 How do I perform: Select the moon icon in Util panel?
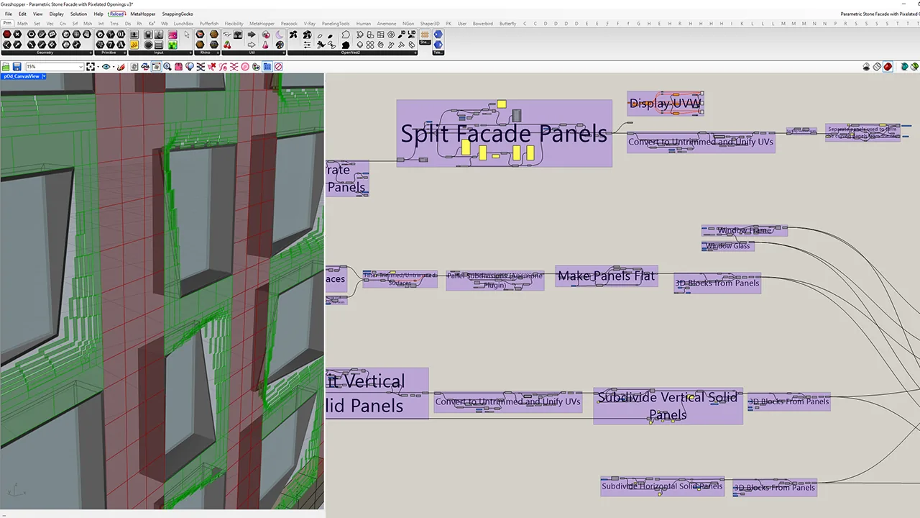280,34
